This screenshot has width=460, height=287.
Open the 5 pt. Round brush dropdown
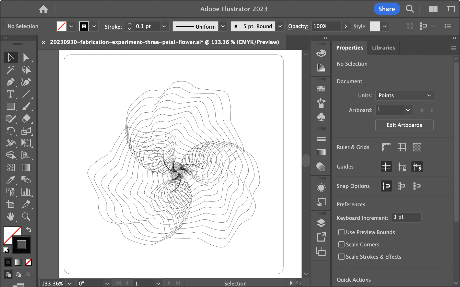point(280,26)
